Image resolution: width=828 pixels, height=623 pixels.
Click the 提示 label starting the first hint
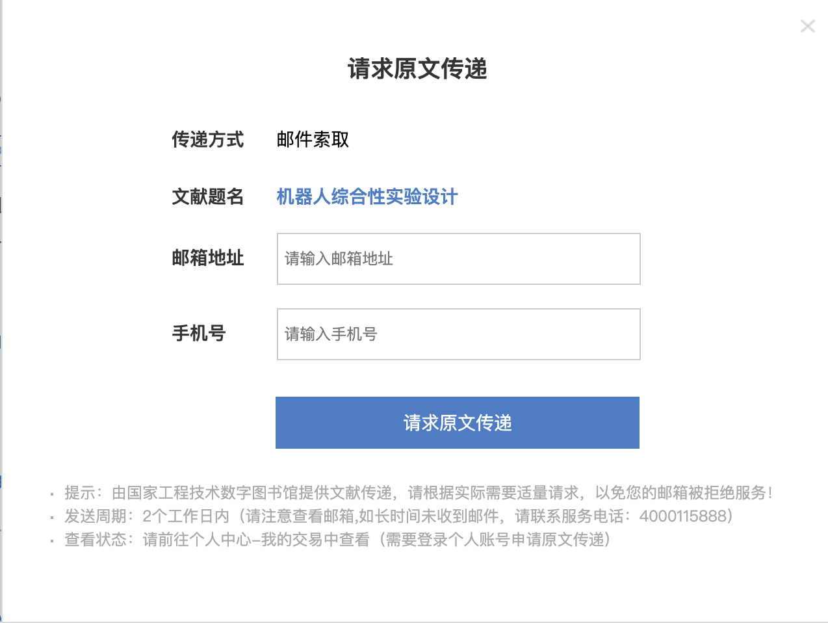pos(80,493)
